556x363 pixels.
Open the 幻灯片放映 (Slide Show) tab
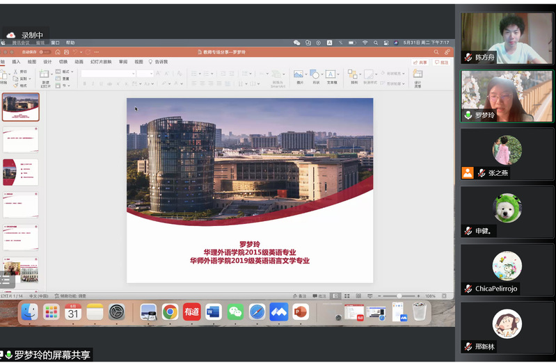101,62
